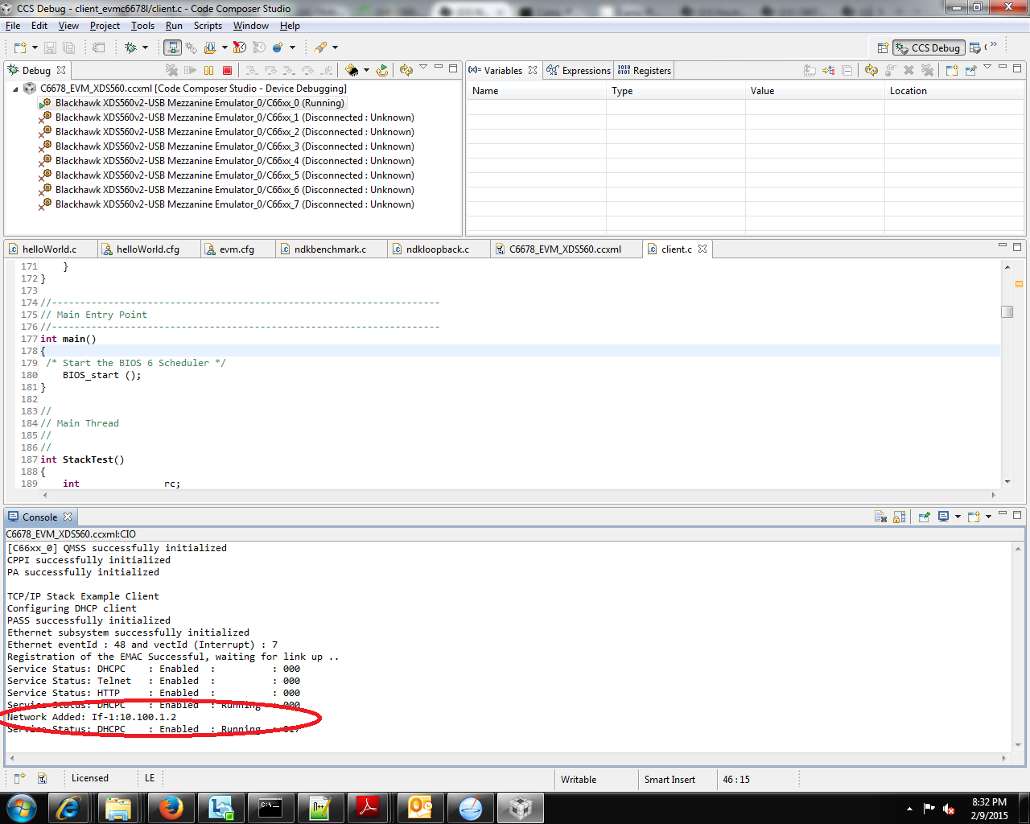Click the Load Program icon in main toolbar
Viewport: 1030px width, 824px height.
click(210, 48)
